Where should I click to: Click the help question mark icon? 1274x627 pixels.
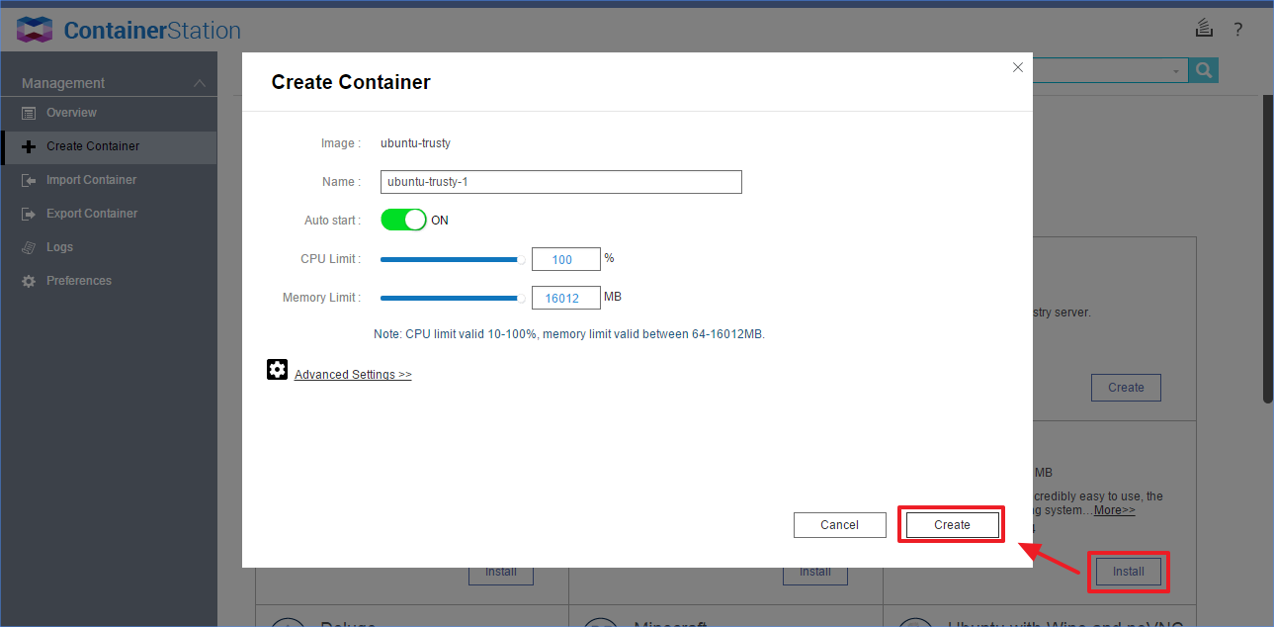(x=1237, y=29)
